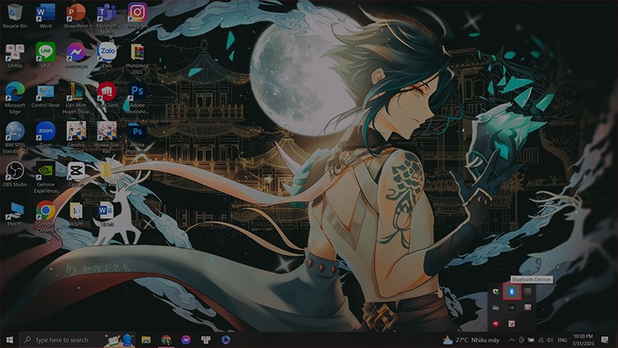Viewport: 618px width, 348px height.
Task: Open Windows Security from tray overflow
Action: (495, 292)
